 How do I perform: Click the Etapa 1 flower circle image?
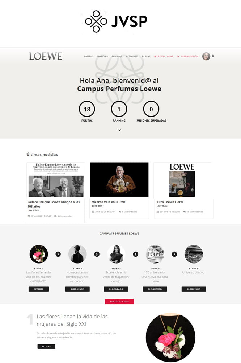click(x=39, y=254)
